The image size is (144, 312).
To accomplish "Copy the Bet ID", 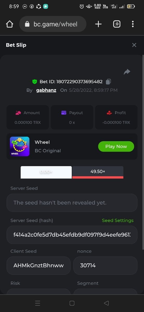I will [108, 82].
